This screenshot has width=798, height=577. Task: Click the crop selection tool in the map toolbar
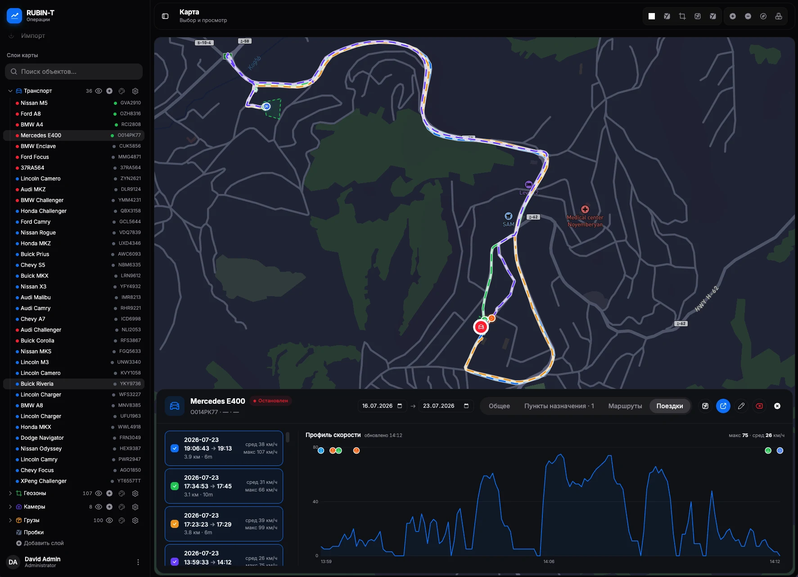tap(682, 16)
